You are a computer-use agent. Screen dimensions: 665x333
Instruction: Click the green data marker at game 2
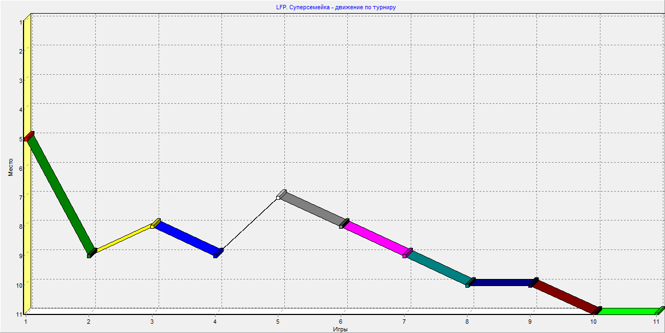point(89,255)
